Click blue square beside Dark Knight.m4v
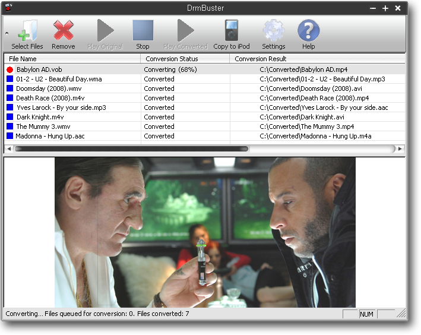Viewport: 421px width, 335px height. pyautogui.click(x=10, y=117)
